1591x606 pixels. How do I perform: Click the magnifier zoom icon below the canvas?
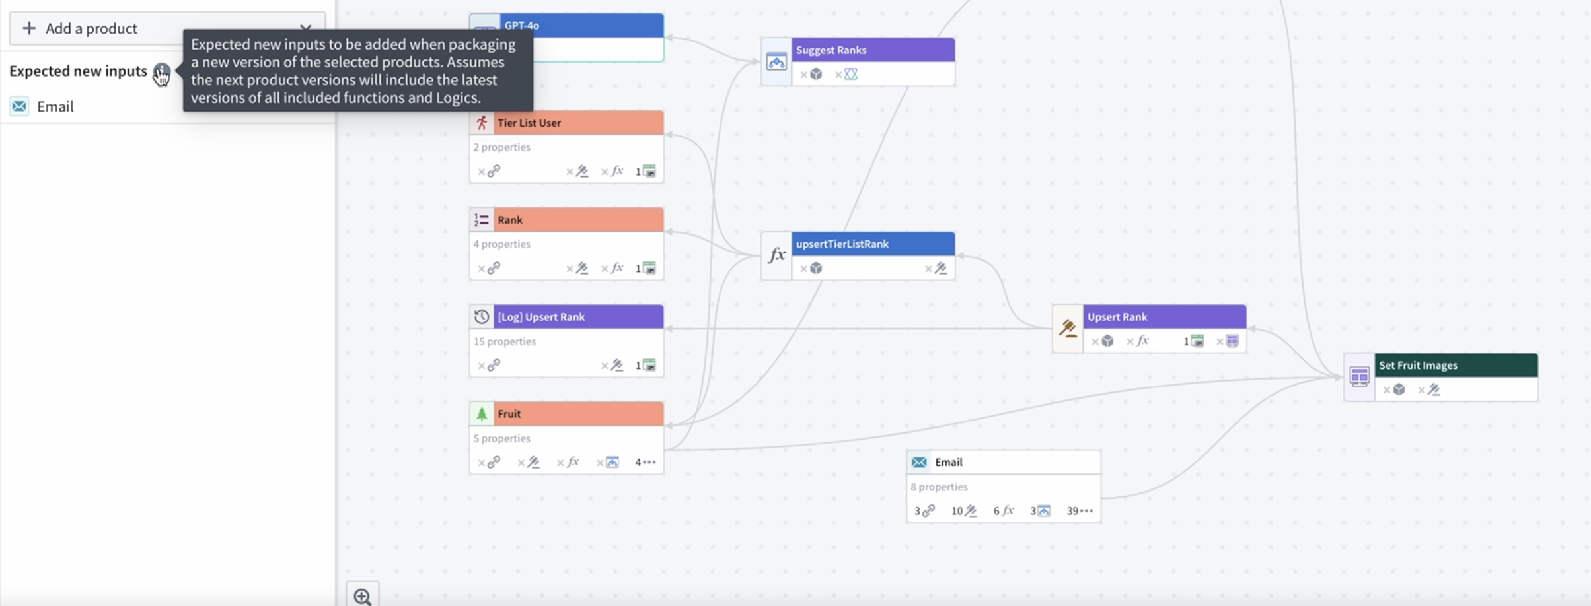(362, 595)
